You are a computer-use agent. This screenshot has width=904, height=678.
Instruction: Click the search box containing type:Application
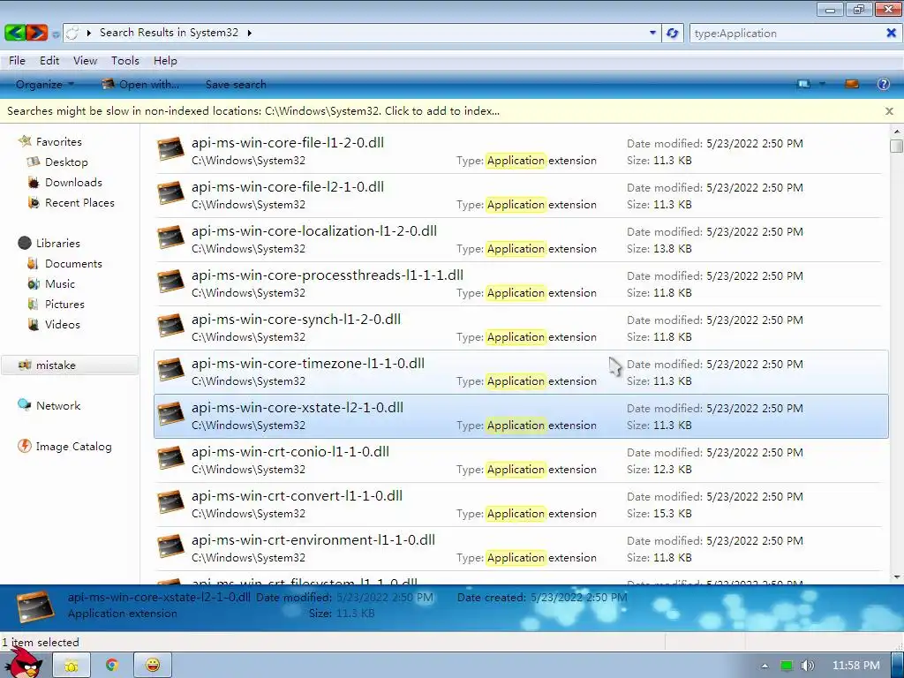(x=787, y=34)
